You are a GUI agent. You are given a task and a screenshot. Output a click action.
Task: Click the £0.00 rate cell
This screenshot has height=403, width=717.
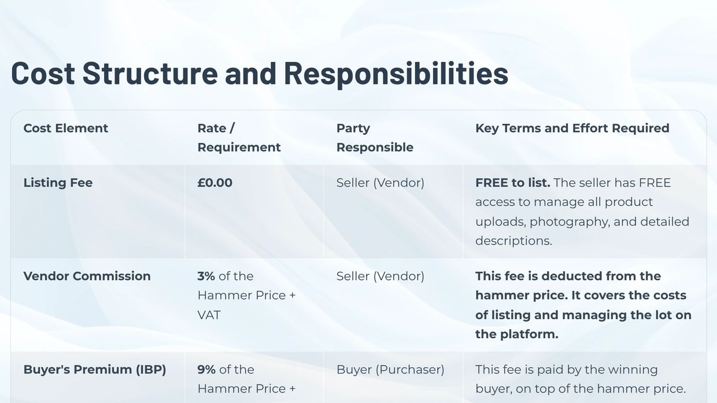tap(215, 183)
